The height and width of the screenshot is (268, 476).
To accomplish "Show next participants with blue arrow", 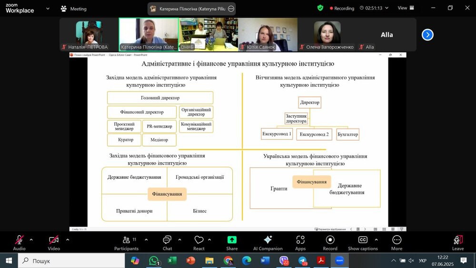I will [427, 35].
